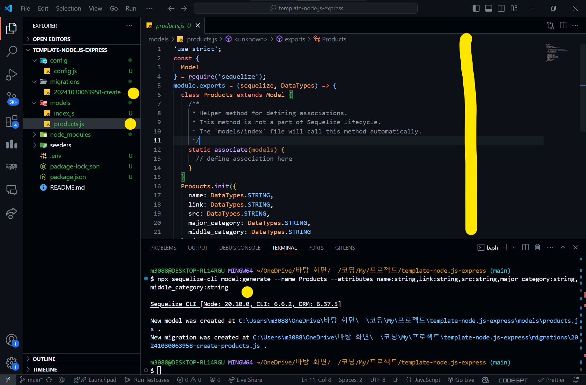Go forward with the navigation arrow
This screenshot has height=385, width=586.
(184, 8)
